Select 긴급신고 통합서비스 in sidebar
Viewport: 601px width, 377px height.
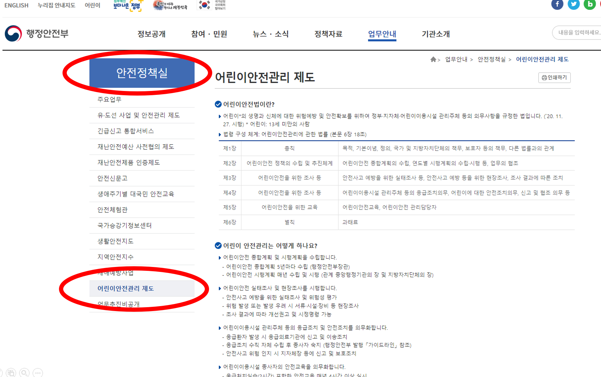click(x=142, y=131)
